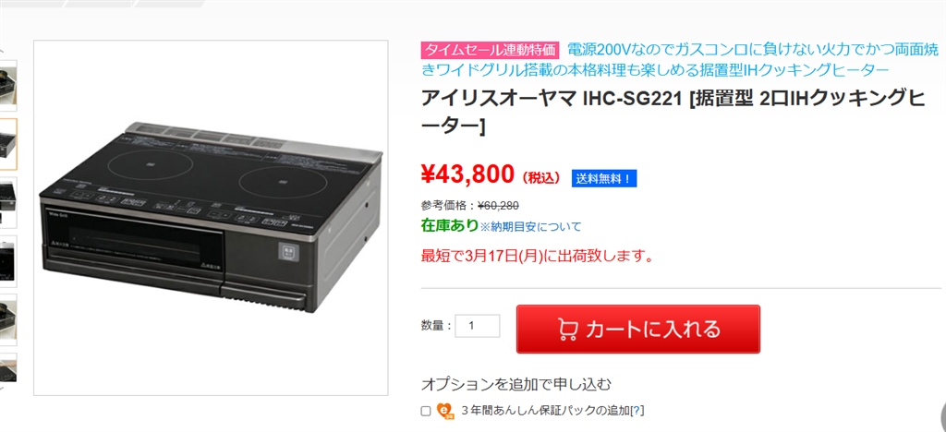
Task: Enable the 3年間あんしん保証パック checkbox
Action: pyautogui.click(x=426, y=411)
